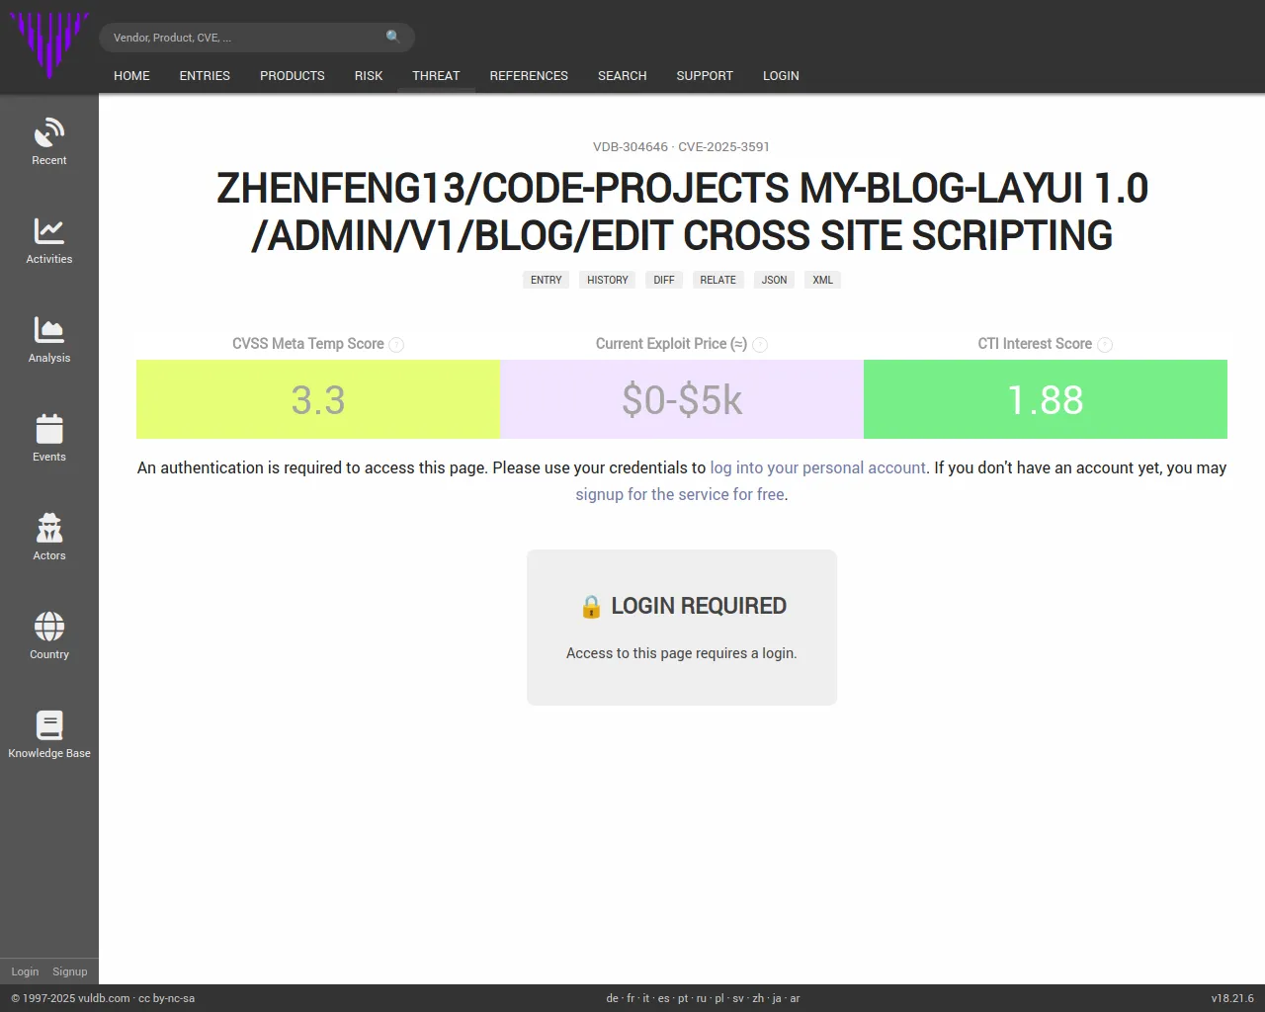Viewport: 1265px width, 1012px height.
Task: Open Events calendar in sidebar
Action: pos(49,438)
